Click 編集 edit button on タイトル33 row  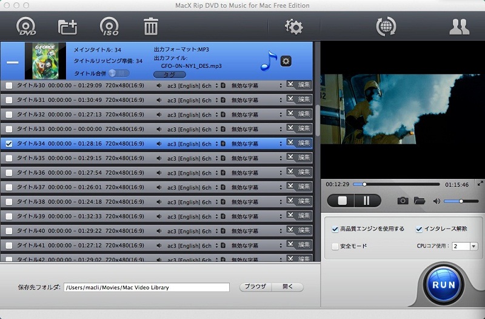coord(304,128)
